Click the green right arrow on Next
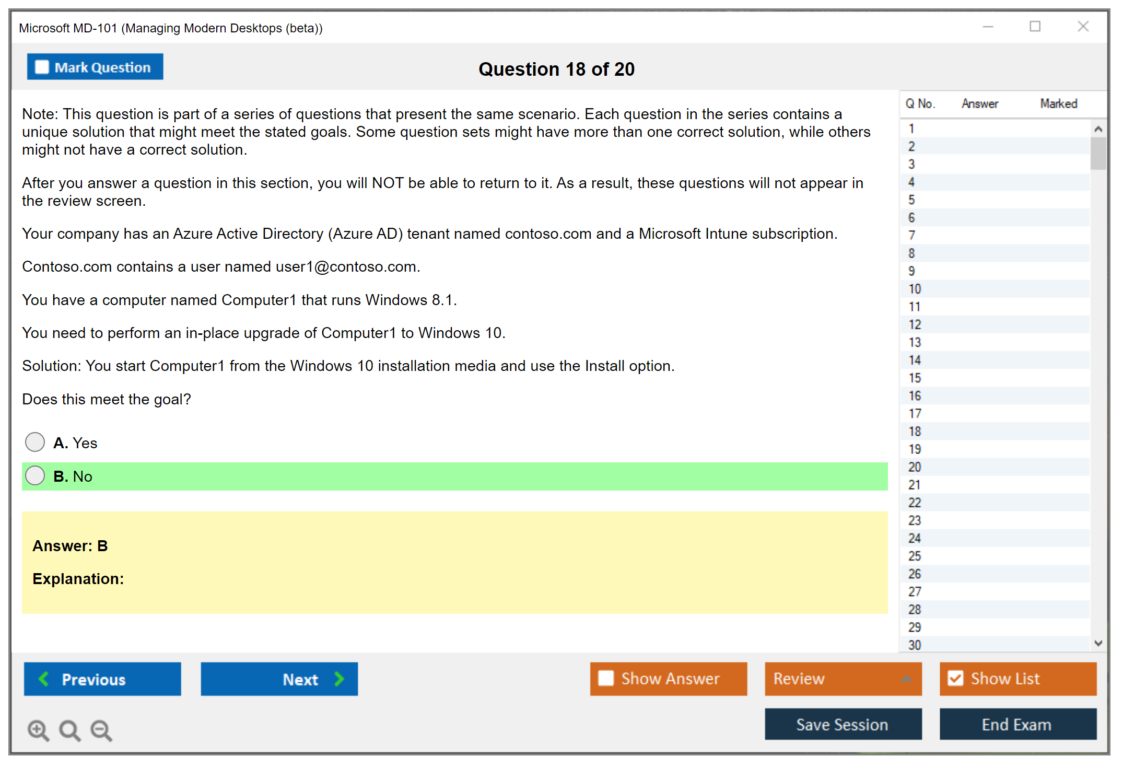This screenshot has height=768, width=1123. (339, 679)
